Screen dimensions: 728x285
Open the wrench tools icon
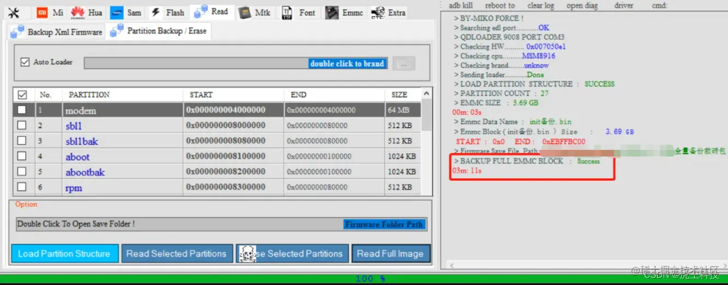[x=14, y=13]
